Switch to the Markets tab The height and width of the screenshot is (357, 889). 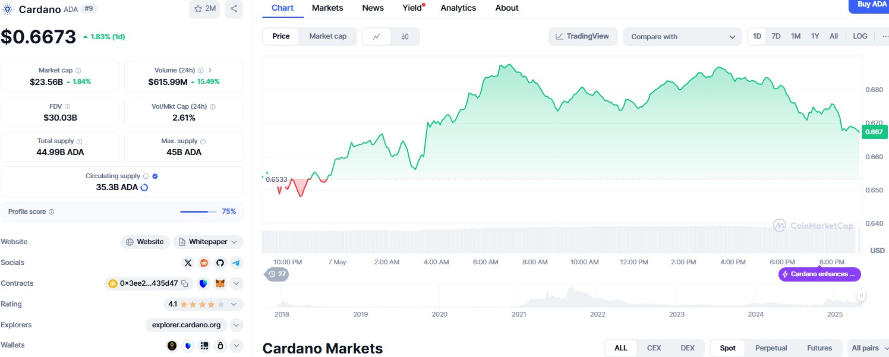click(327, 8)
